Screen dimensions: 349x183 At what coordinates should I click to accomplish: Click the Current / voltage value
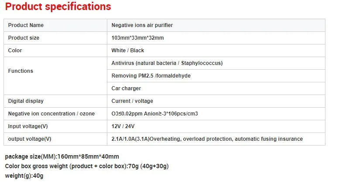click(132, 101)
